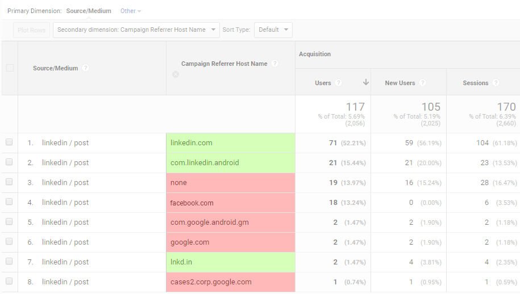Check row 4 facebook.com checkbox
Image resolution: width=520 pixels, height=294 pixels.
[x=9, y=201]
